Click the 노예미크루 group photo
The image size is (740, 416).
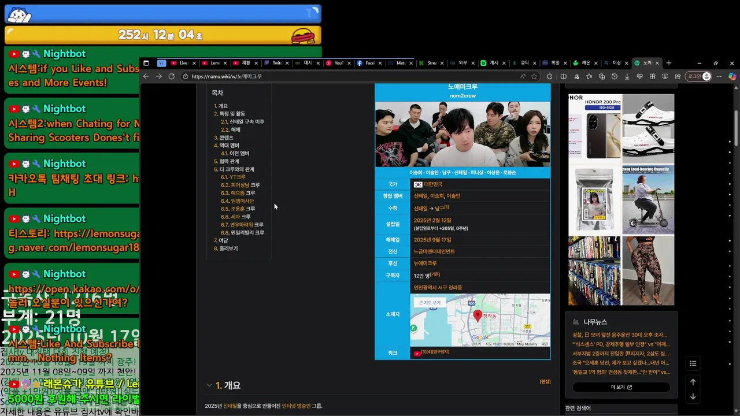462,135
